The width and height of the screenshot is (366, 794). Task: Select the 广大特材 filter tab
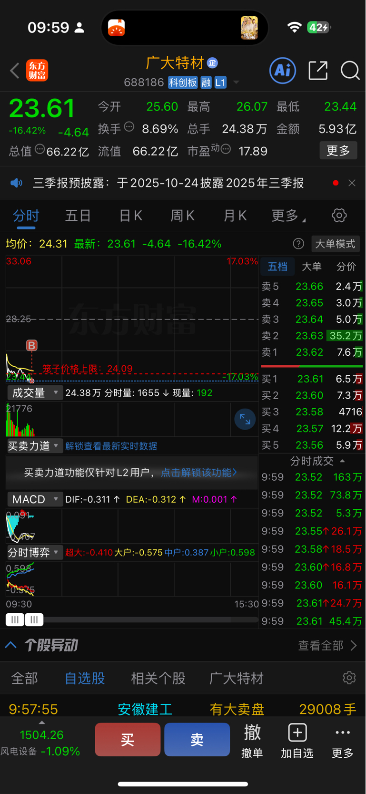coord(237,678)
